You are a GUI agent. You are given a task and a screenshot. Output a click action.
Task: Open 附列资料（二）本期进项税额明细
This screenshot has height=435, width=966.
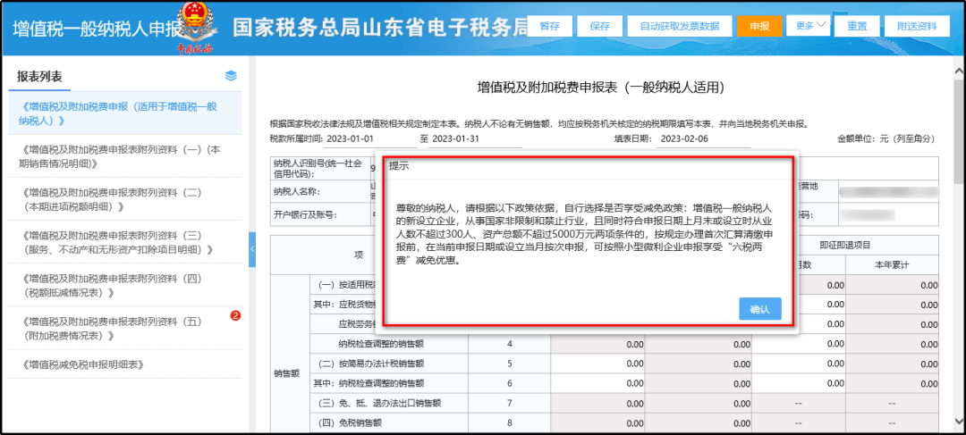(124, 199)
